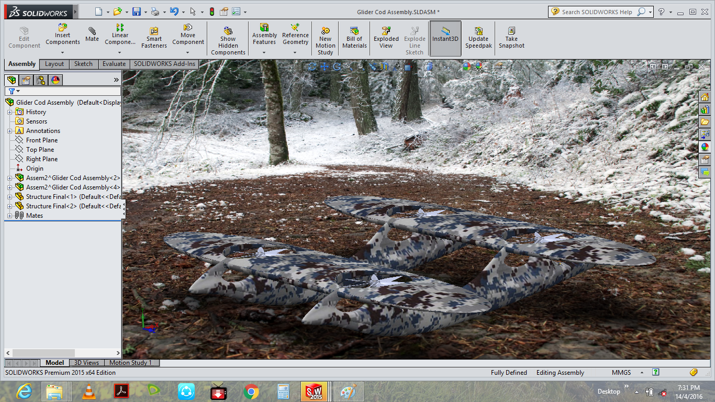Screen dimensions: 715x402
Task: Switch to the 3D Views tab
Action: (x=86, y=363)
